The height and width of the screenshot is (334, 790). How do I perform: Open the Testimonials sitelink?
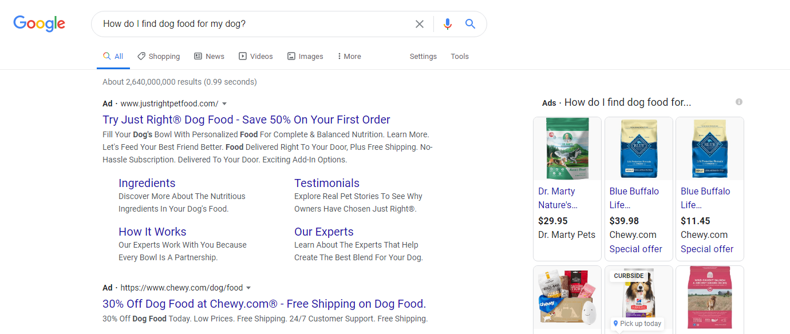[327, 183]
